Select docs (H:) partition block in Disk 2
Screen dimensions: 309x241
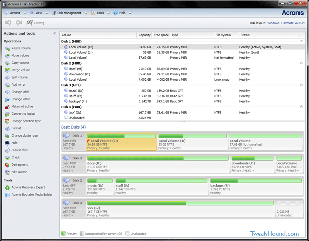pos(158,164)
